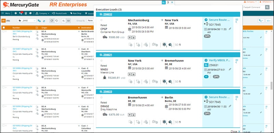Click filter settings icon beside _BASE folder
Image resolution: width=274 pixels, height=133 pixels.
39,21
